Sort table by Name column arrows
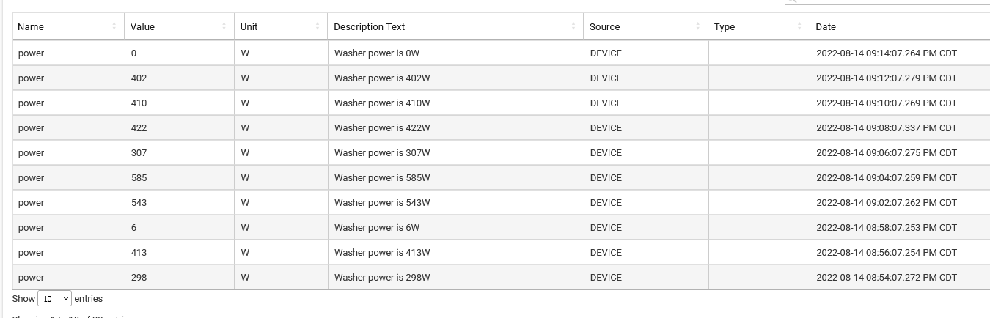Viewport: 990px width, 318px height. [114, 26]
